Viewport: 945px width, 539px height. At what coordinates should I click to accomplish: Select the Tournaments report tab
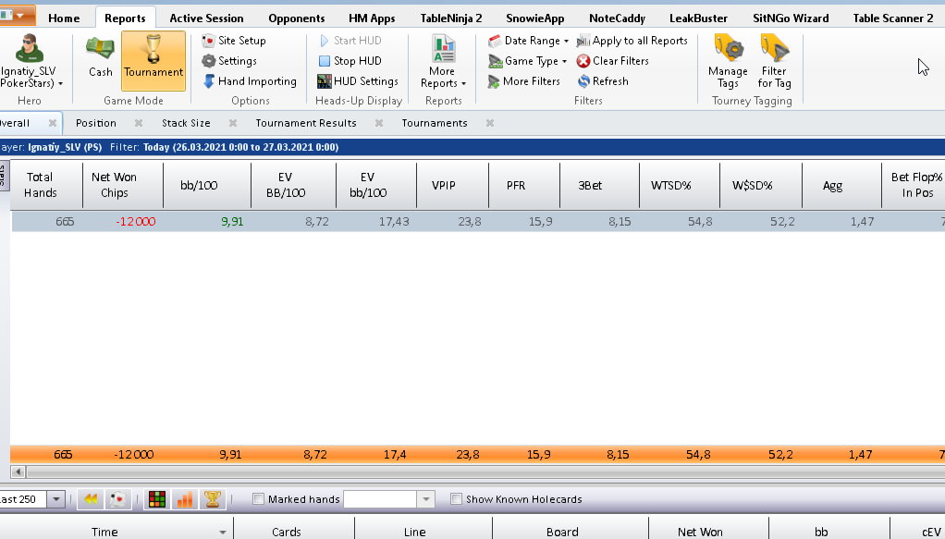[x=435, y=123]
